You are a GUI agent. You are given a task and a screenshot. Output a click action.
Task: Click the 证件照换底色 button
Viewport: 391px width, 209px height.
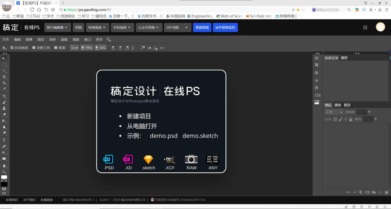click(x=225, y=27)
